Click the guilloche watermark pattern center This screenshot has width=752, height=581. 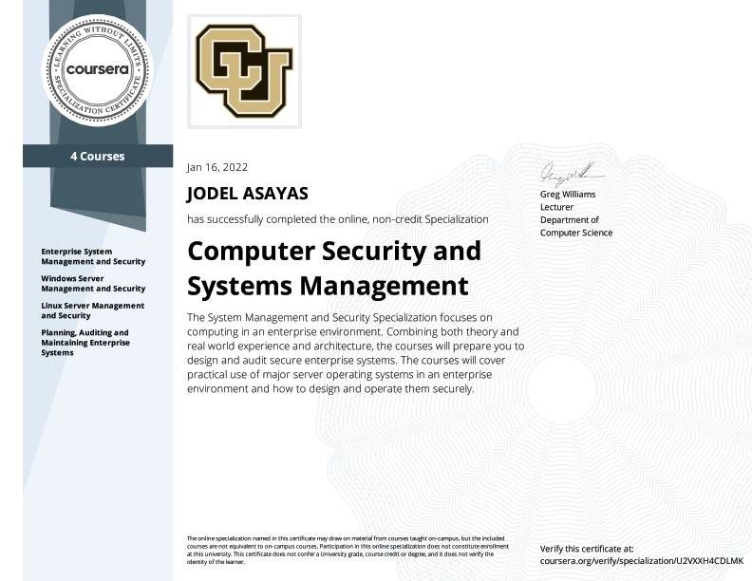click(561, 388)
